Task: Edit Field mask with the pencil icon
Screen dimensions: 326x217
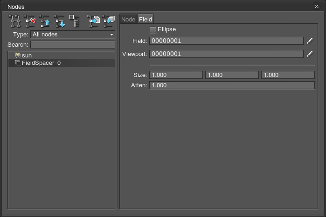Action: (x=310, y=41)
